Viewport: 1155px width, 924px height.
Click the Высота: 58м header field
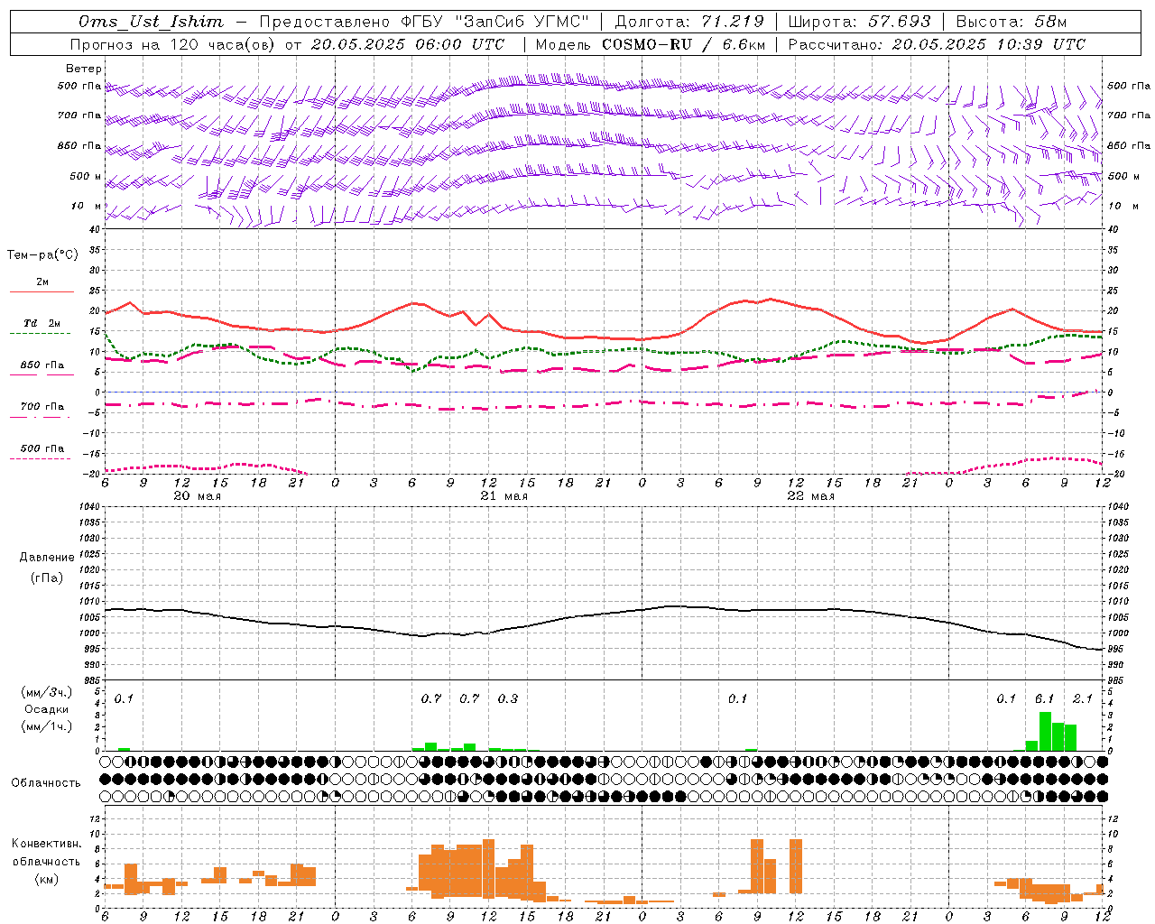tap(1011, 22)
